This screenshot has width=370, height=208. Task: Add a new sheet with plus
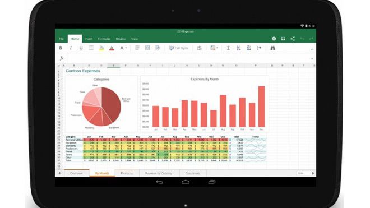(59, 173)
